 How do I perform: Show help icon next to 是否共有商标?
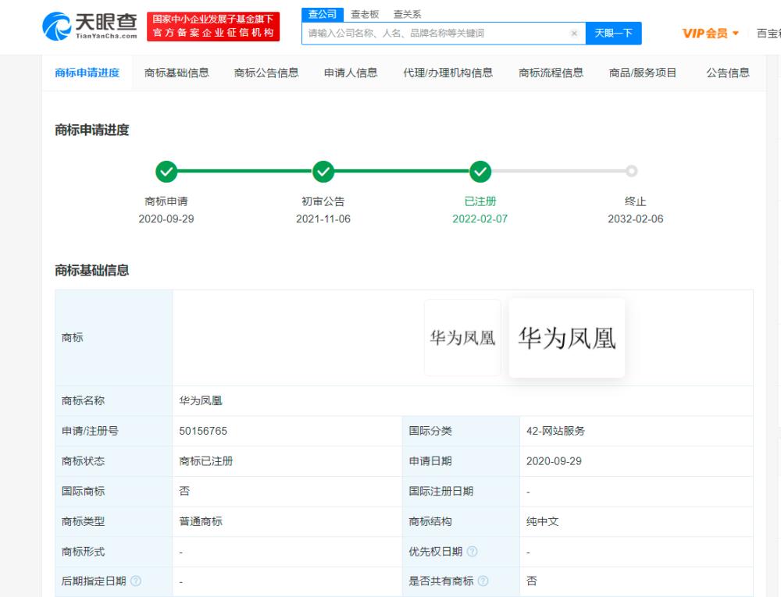[x=483, y=581]
